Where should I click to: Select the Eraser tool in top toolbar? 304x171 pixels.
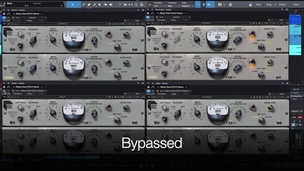(89, 5)
